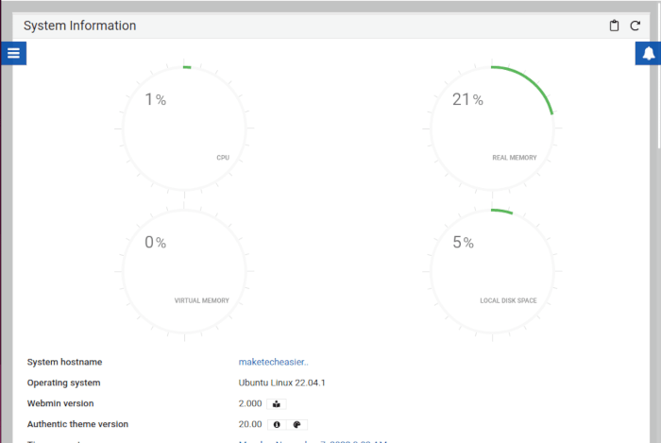Open the maketecheasier hostname link
661x443 pixels.
[273, 362]
